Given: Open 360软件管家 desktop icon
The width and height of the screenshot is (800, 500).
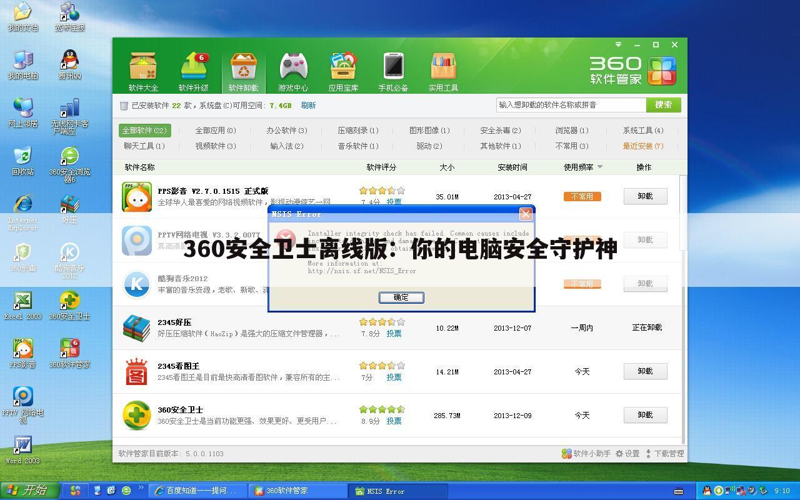Looking at the screenshot, I should click(x=70, y=354).
